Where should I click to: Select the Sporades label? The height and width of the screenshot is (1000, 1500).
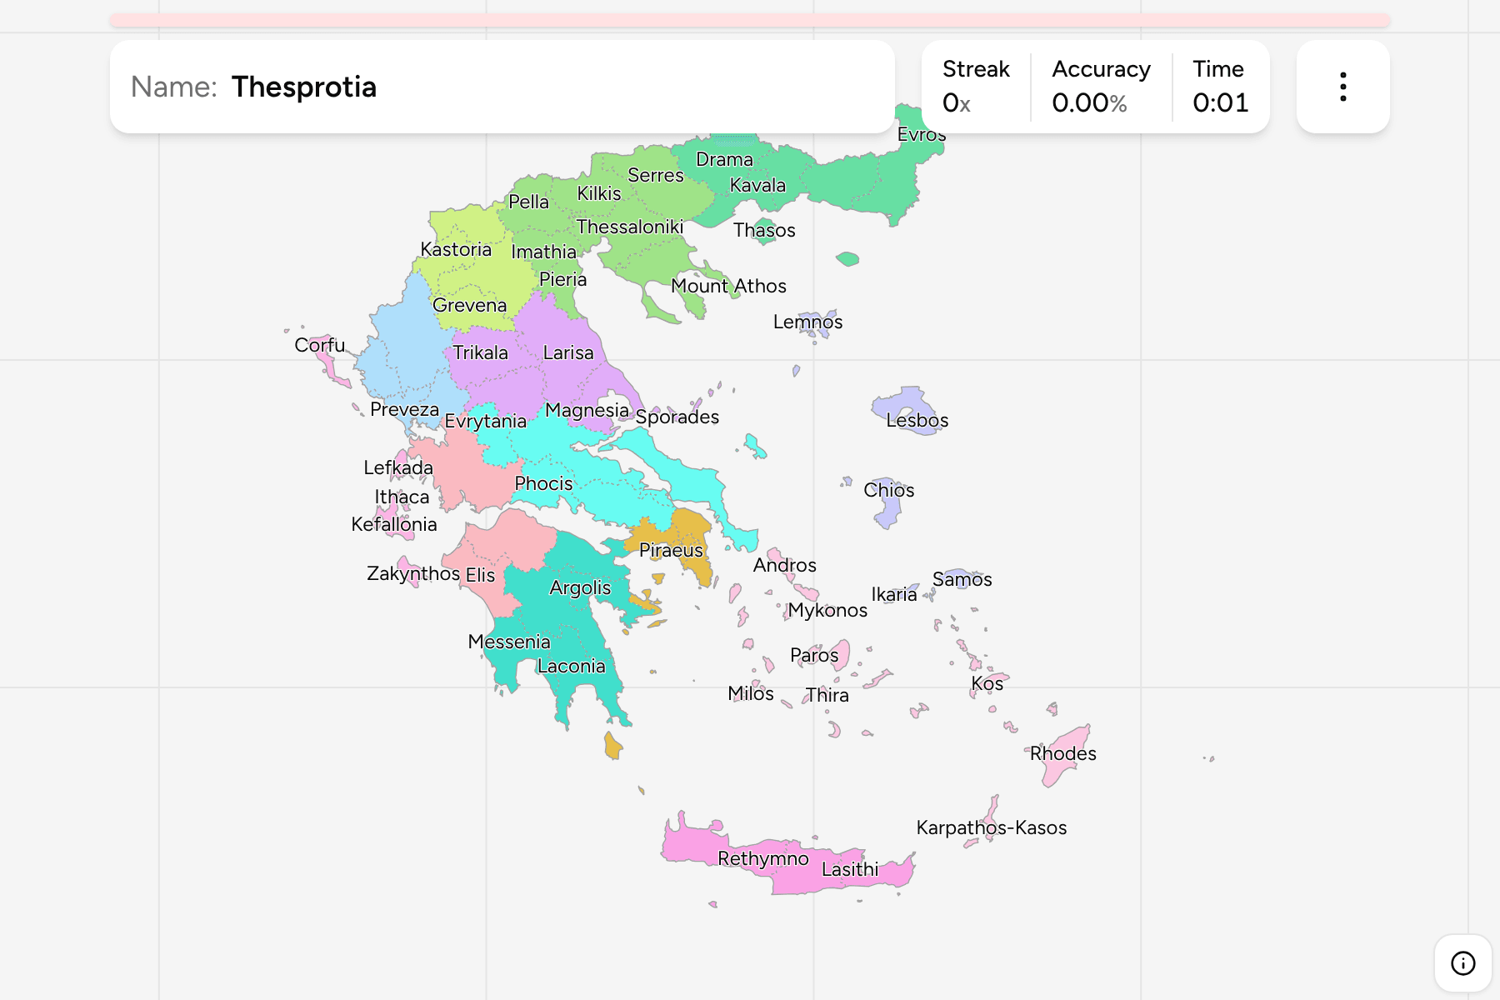coord(677,417)
